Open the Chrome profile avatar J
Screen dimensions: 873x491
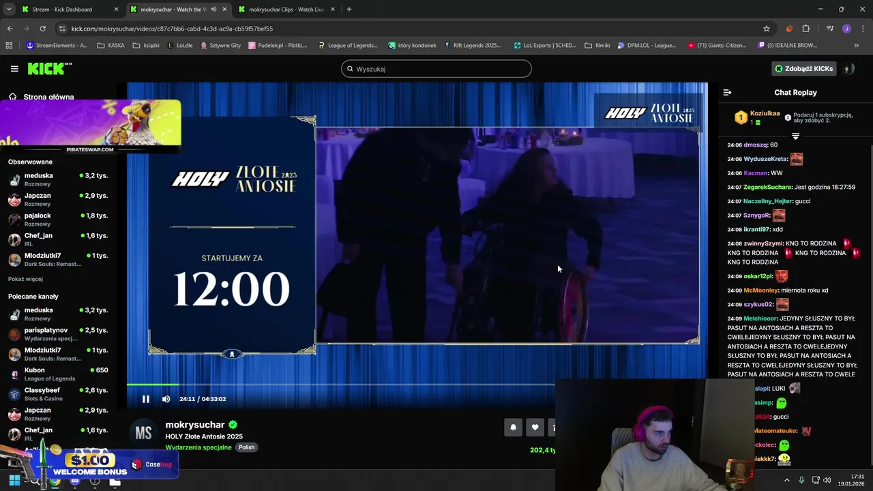click(x=846, y=29)
